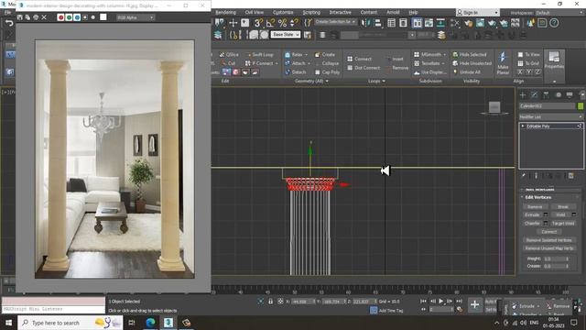Click the Target Weld button
The width and height of the screenshot is (586, 330).
point(563,223)
